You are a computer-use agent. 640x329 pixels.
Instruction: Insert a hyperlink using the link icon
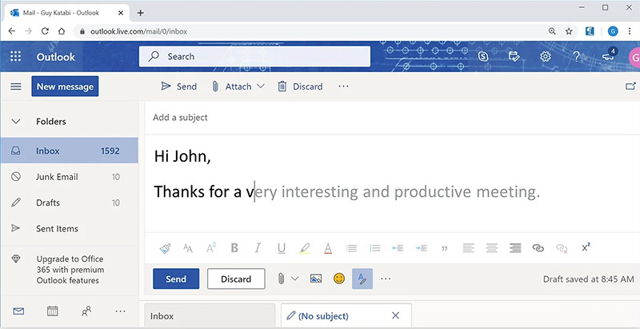pyautogui.click(x=538, y=248)
